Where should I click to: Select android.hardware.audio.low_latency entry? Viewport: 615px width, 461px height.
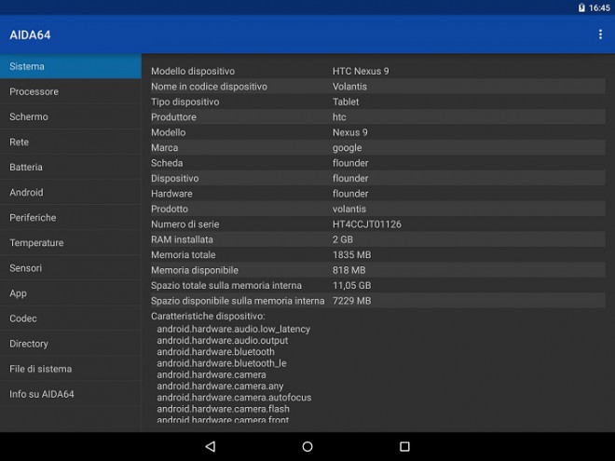pyautogui.click(x=233, y=329)
